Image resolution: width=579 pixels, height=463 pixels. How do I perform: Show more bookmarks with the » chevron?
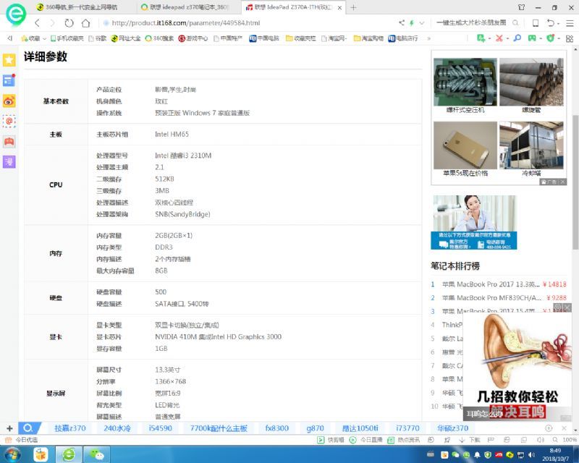pos(428,38)
